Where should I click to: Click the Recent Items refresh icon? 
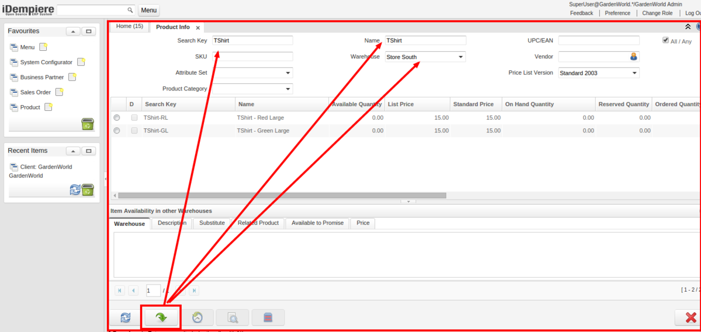[75, 190]
